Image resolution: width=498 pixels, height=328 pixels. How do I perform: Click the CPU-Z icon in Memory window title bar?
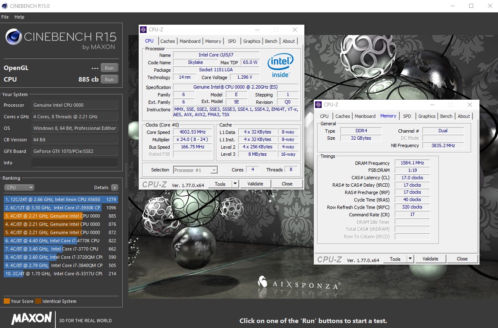pyautogui.click(x=318, y=105)
